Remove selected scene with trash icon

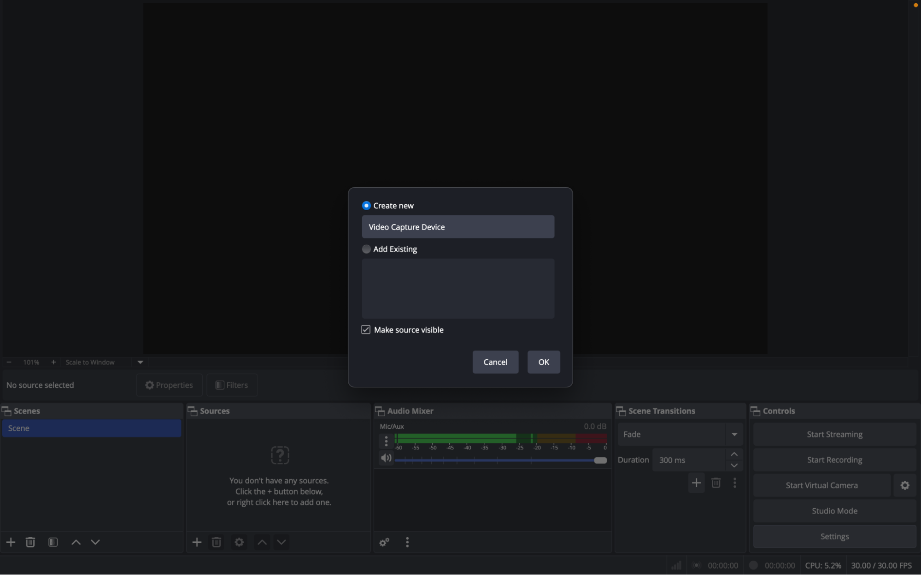pyautogui.click(x=30, y=542)
